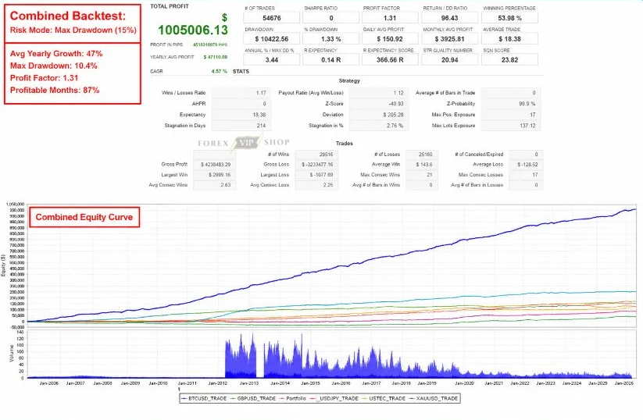Click the Sharpe Ratio value box
Image resolution: width=643 pixels, height=420 pixels.
tap(331, 18)
